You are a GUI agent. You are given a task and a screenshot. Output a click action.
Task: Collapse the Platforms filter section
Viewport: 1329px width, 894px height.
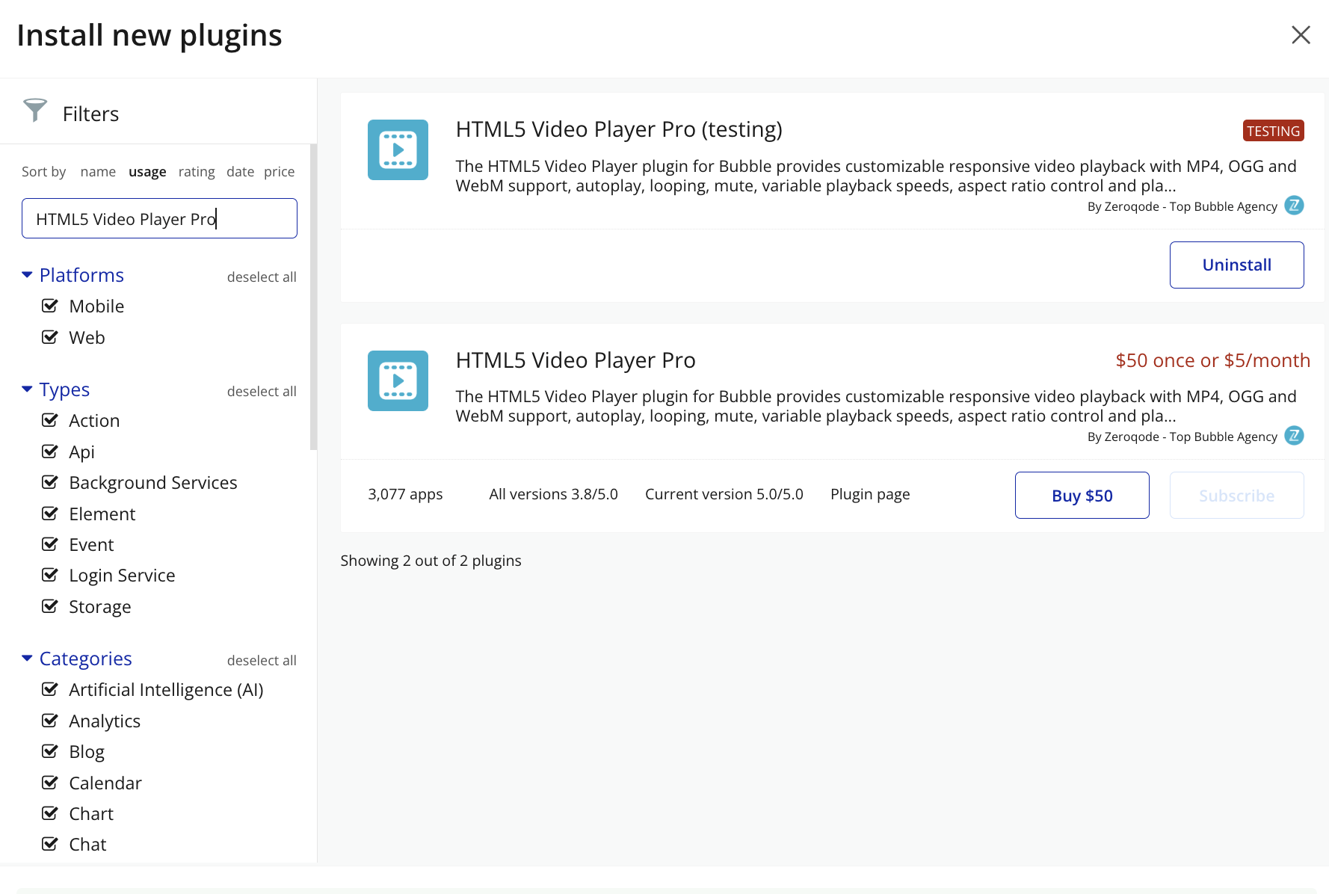point(28,275)
